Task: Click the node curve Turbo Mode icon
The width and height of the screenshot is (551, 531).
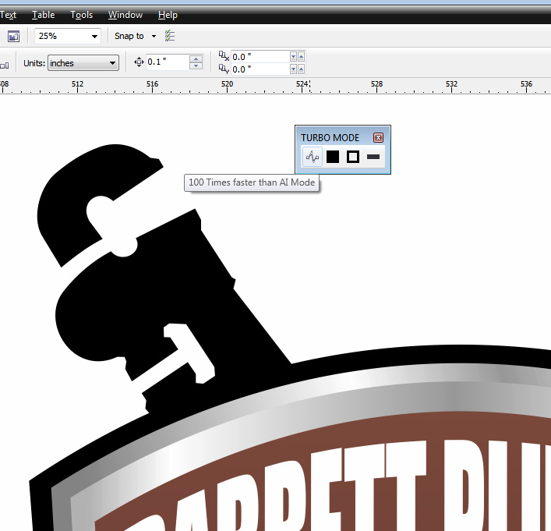Action: point(312,157)
